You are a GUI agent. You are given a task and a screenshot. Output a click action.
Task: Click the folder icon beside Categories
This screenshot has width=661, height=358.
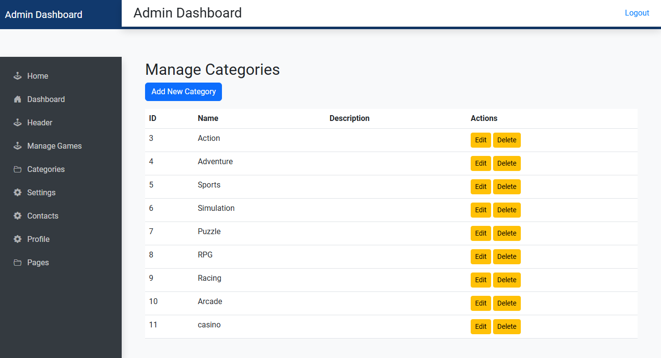[18, 169]
